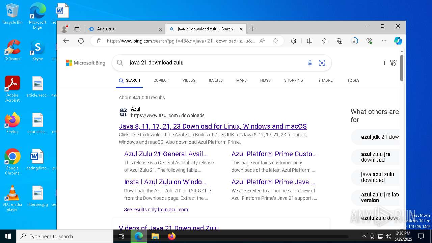Open the Maps results tab
This screenshot has height=243, width=432.
coord(241,80)
